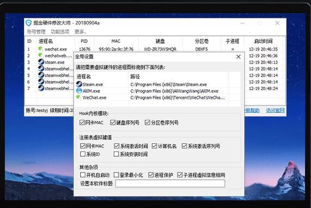Viewport: 311px width, 208px height.
Task: Close the 全局设置 dialog
Action: pos(238,57)
